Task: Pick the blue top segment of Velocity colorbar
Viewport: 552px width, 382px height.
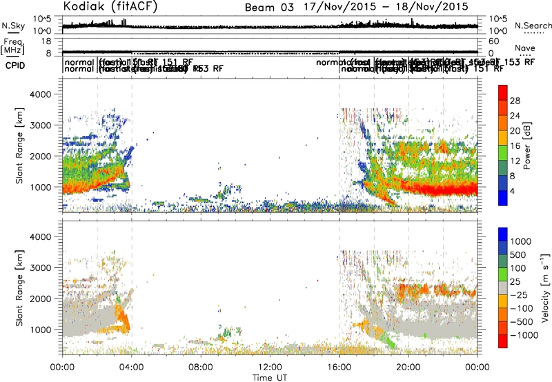Action: [x=503, y=234]
